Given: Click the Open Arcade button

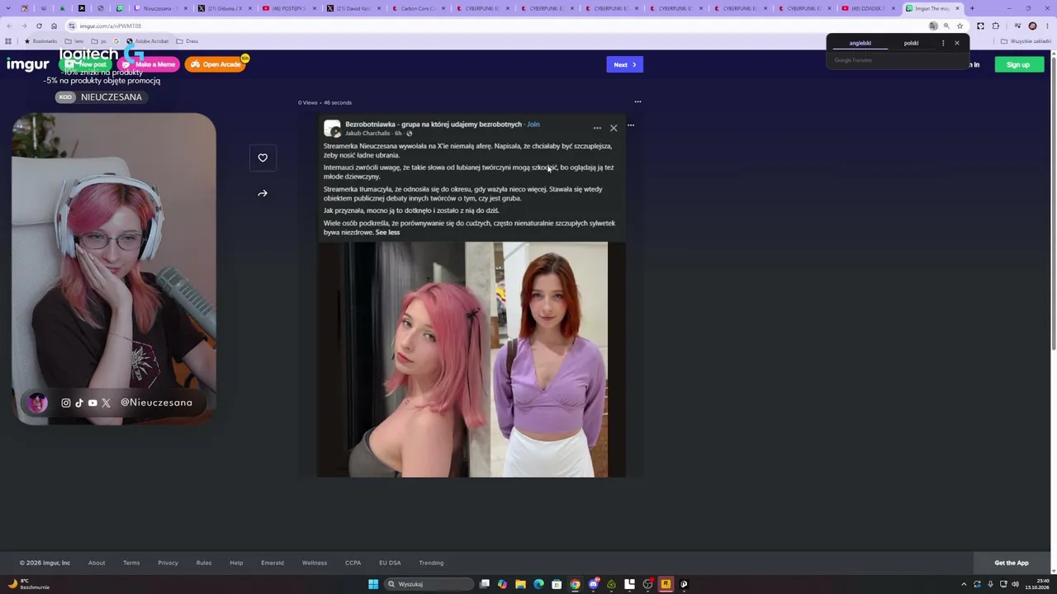Looking at the screenshot, I should click(x=216, y=64).
